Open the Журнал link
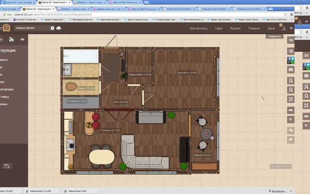310x194 pixels. (235, 28)
